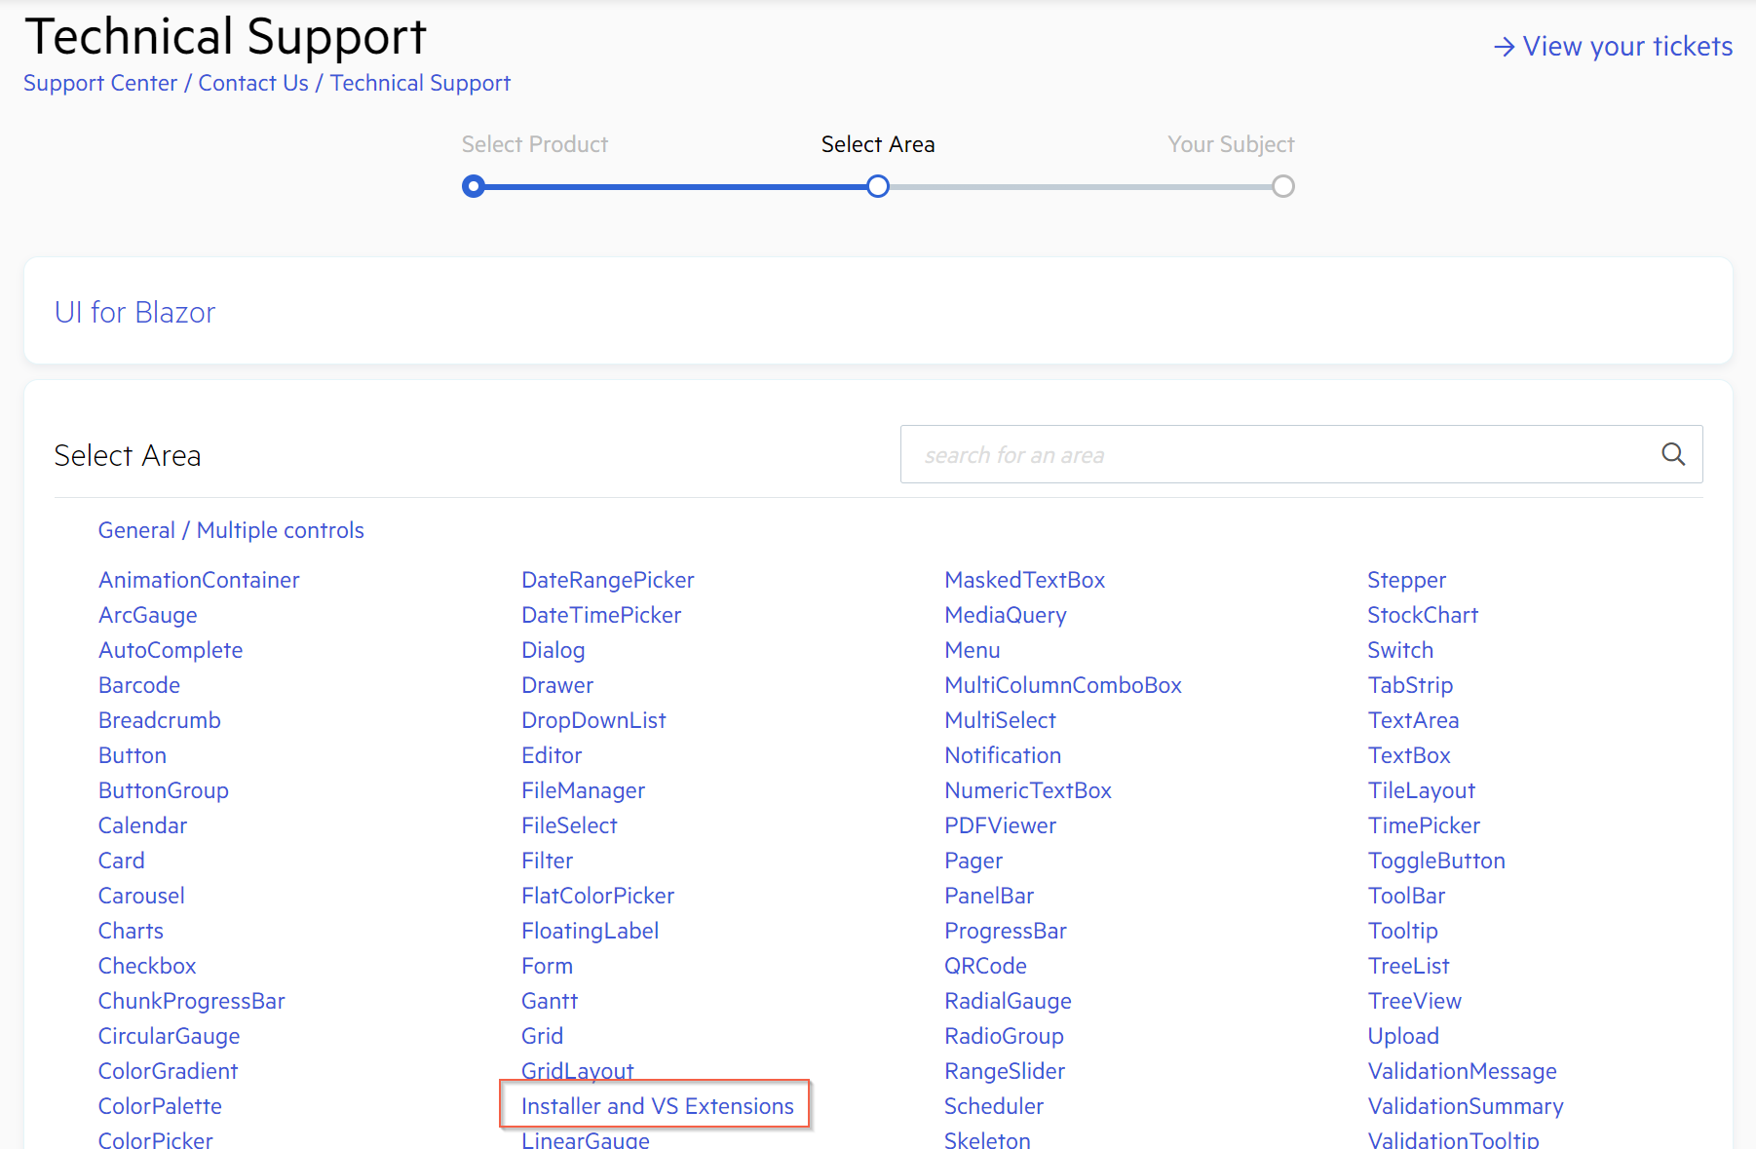Select DropDownList area

tap(593, 720)
